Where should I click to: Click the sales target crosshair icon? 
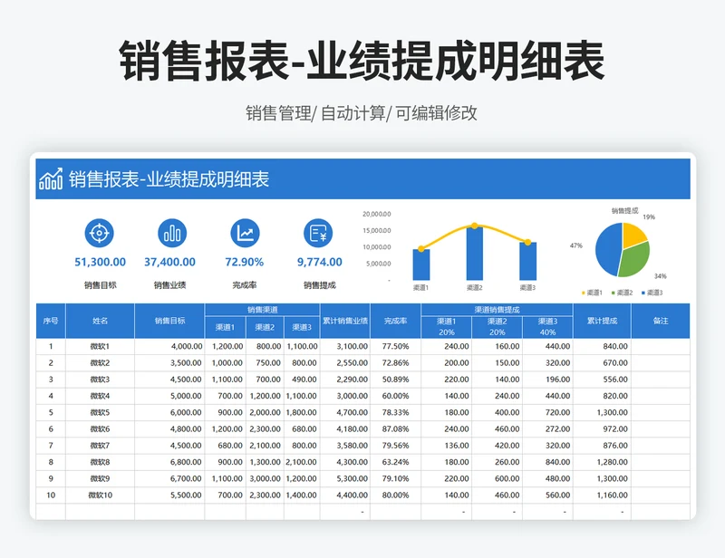pyautogui.click(x=100, y=233)
